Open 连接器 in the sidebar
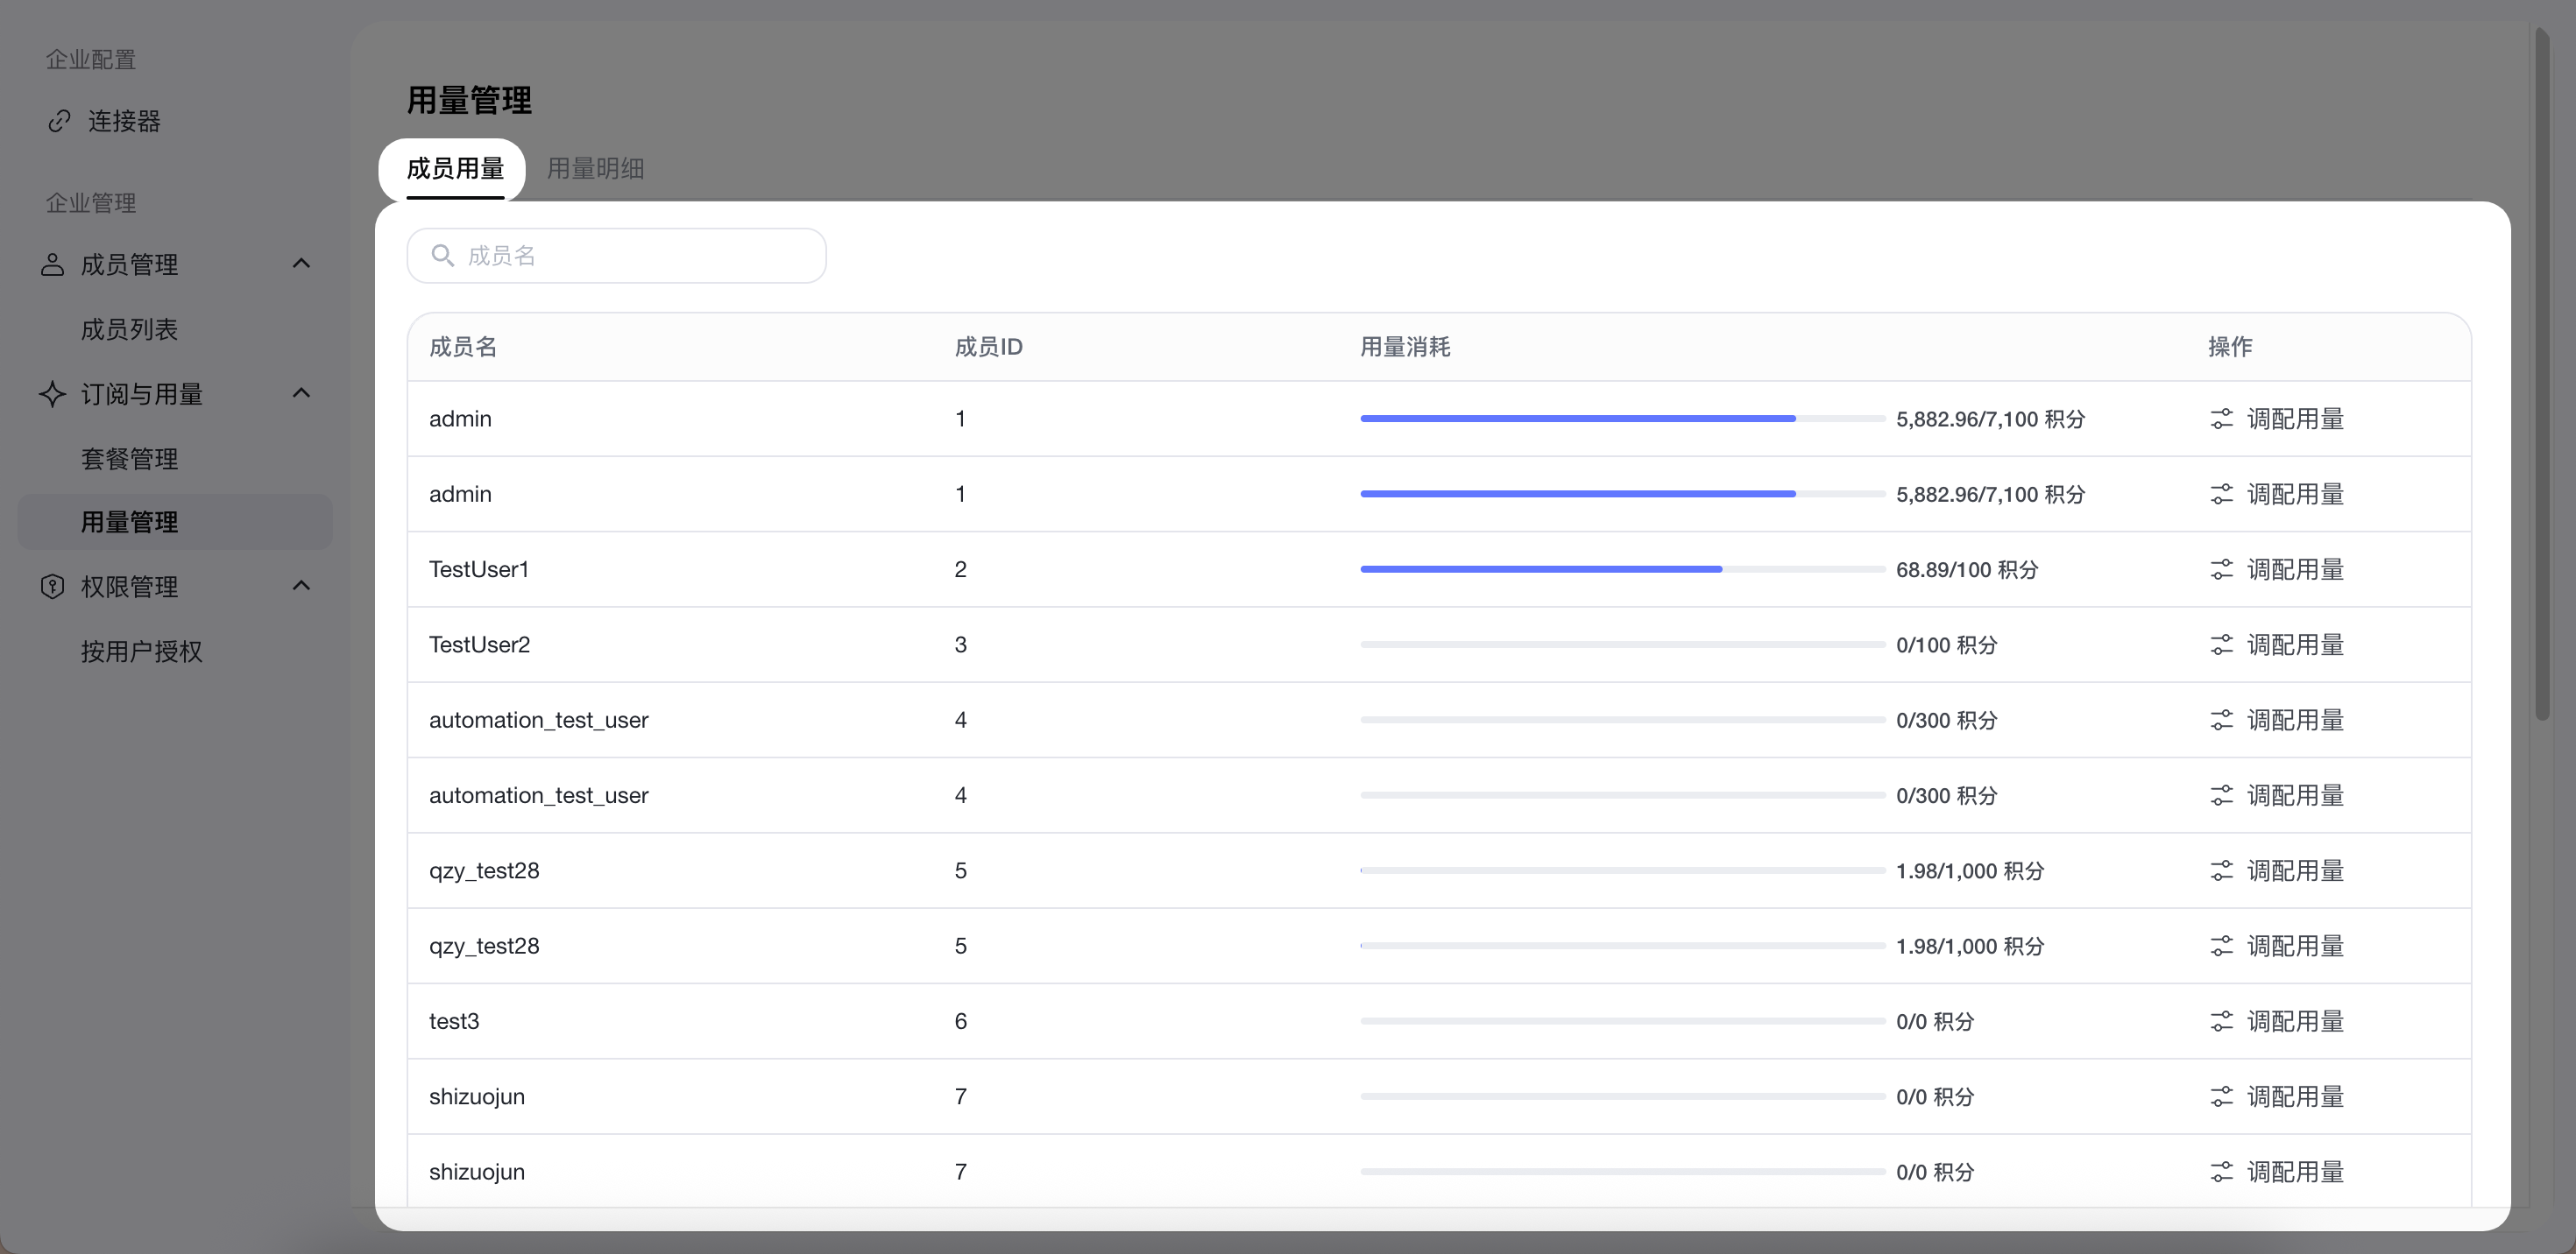 coord(124,121)
